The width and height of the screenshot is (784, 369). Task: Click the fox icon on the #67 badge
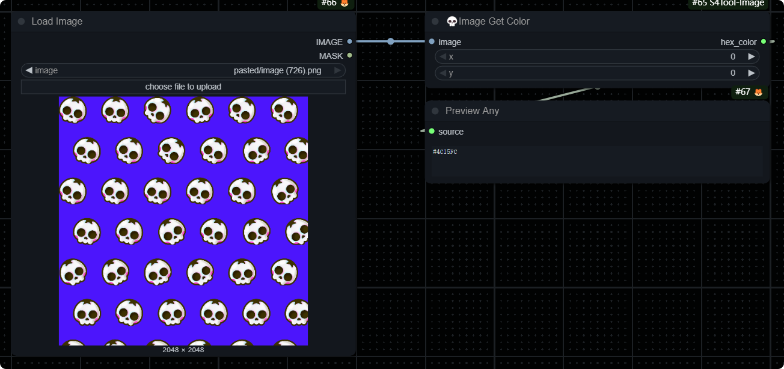[759, 92]
